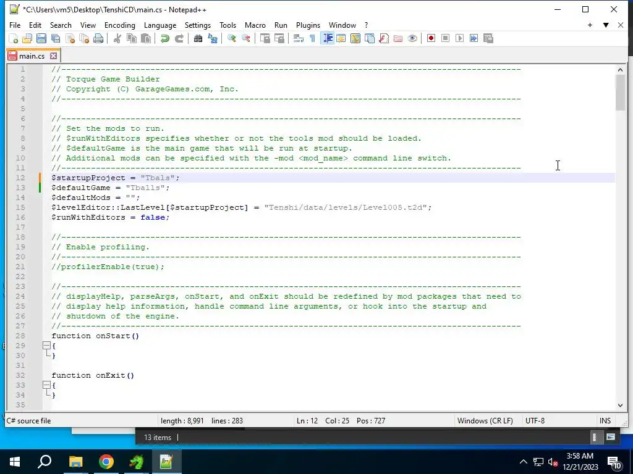
Task: Collapse the onStart function fold marker
Action: point(46,346)
